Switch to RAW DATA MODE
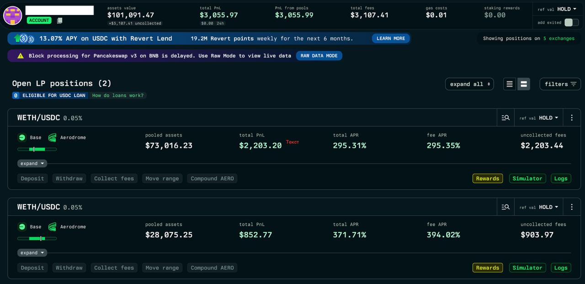Image resolution: width=585 pixels, height=284 pixels. click(319, 56)
